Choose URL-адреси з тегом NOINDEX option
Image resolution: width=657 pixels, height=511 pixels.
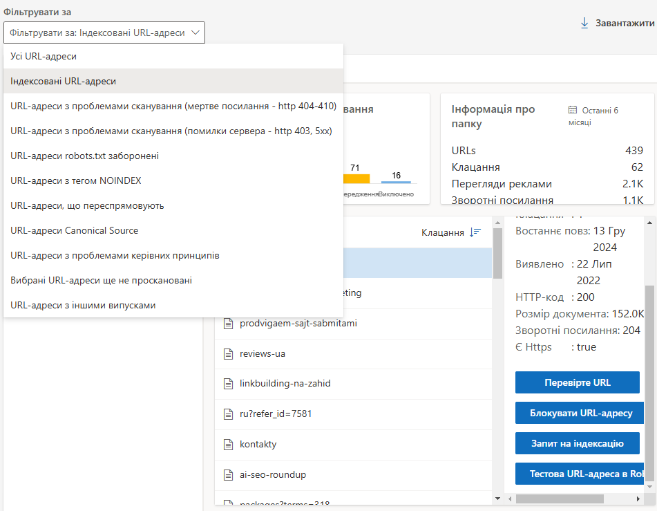click(x=76, y=180)
